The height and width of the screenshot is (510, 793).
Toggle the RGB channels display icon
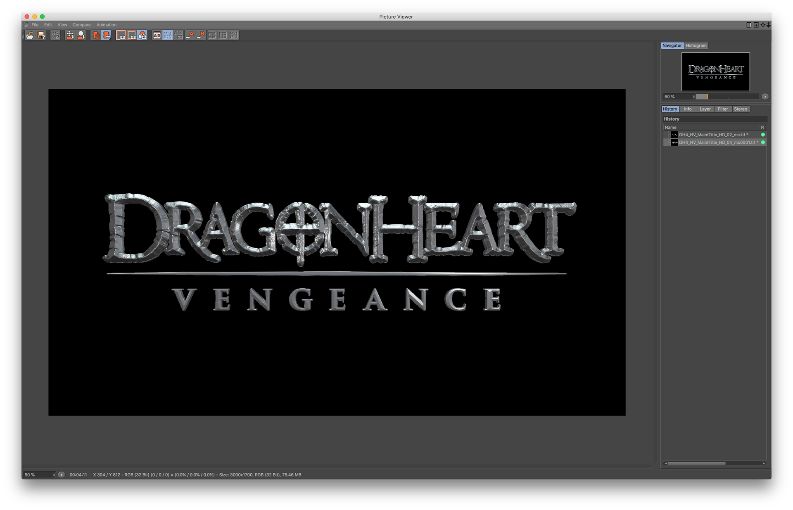point(142,36)
